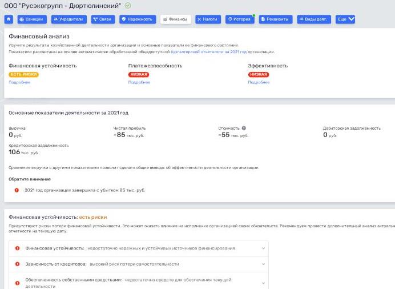Viewport: 395px width, 289px height.
Task: Switch to the Связи tab
Action: [x=103, y=19]
